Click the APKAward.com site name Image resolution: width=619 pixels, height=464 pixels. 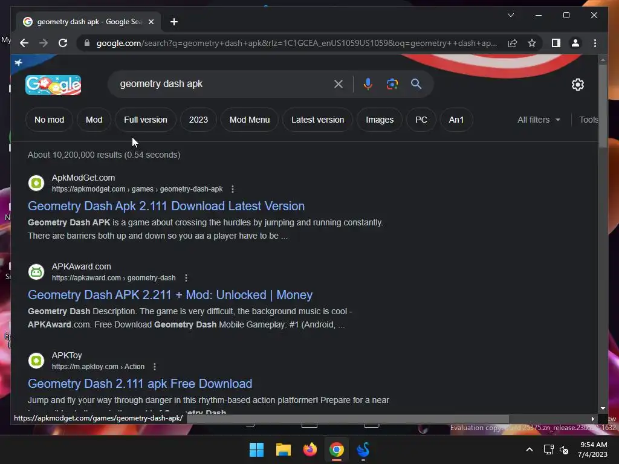(82, 266)
